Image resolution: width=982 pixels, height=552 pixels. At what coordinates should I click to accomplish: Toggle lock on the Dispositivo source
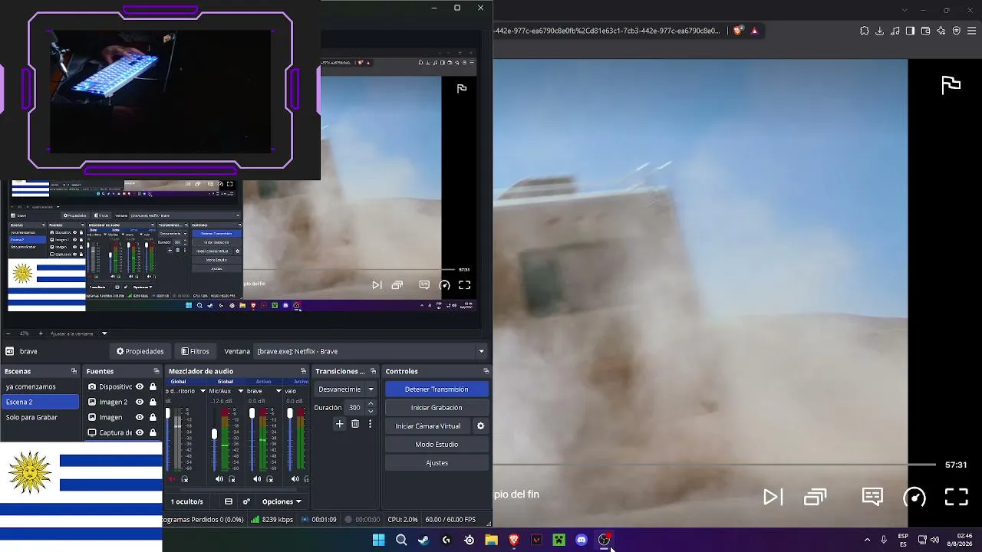[153, 386]
